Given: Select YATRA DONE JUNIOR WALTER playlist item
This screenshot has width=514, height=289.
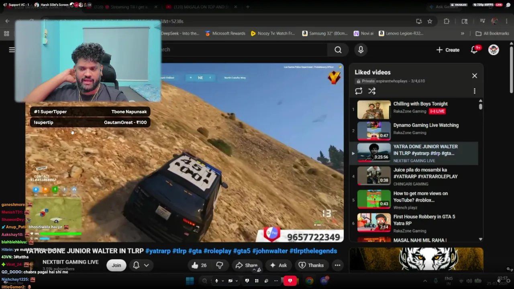Looking at the screenshot, I should tap(414, 153).
